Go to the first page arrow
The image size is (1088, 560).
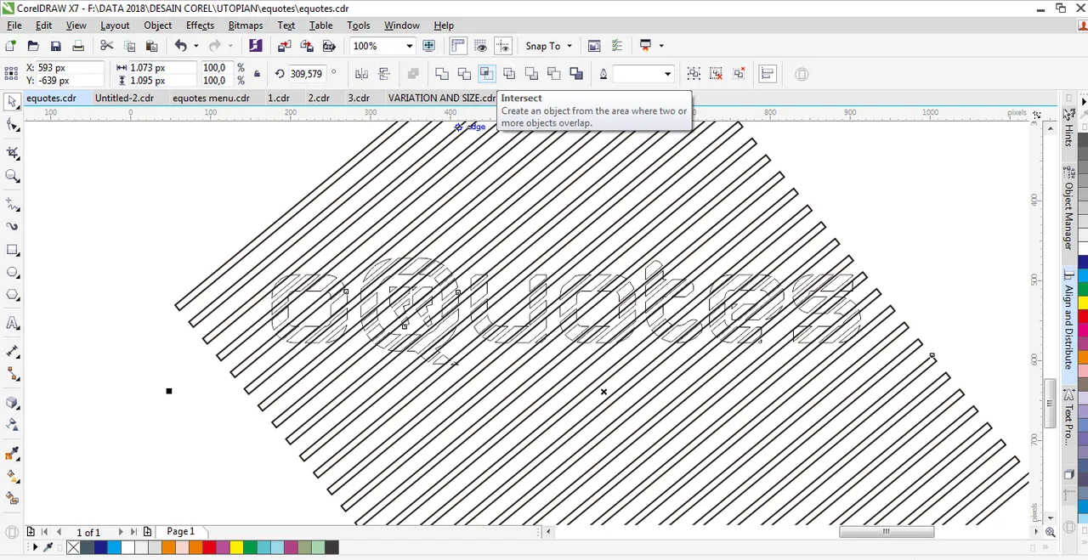(x=45, y=532)
